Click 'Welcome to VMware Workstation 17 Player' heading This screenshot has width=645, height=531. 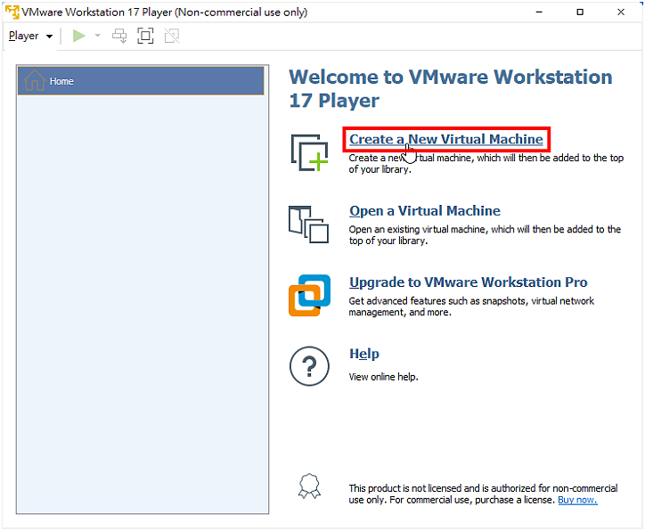(x=451, y=88)
